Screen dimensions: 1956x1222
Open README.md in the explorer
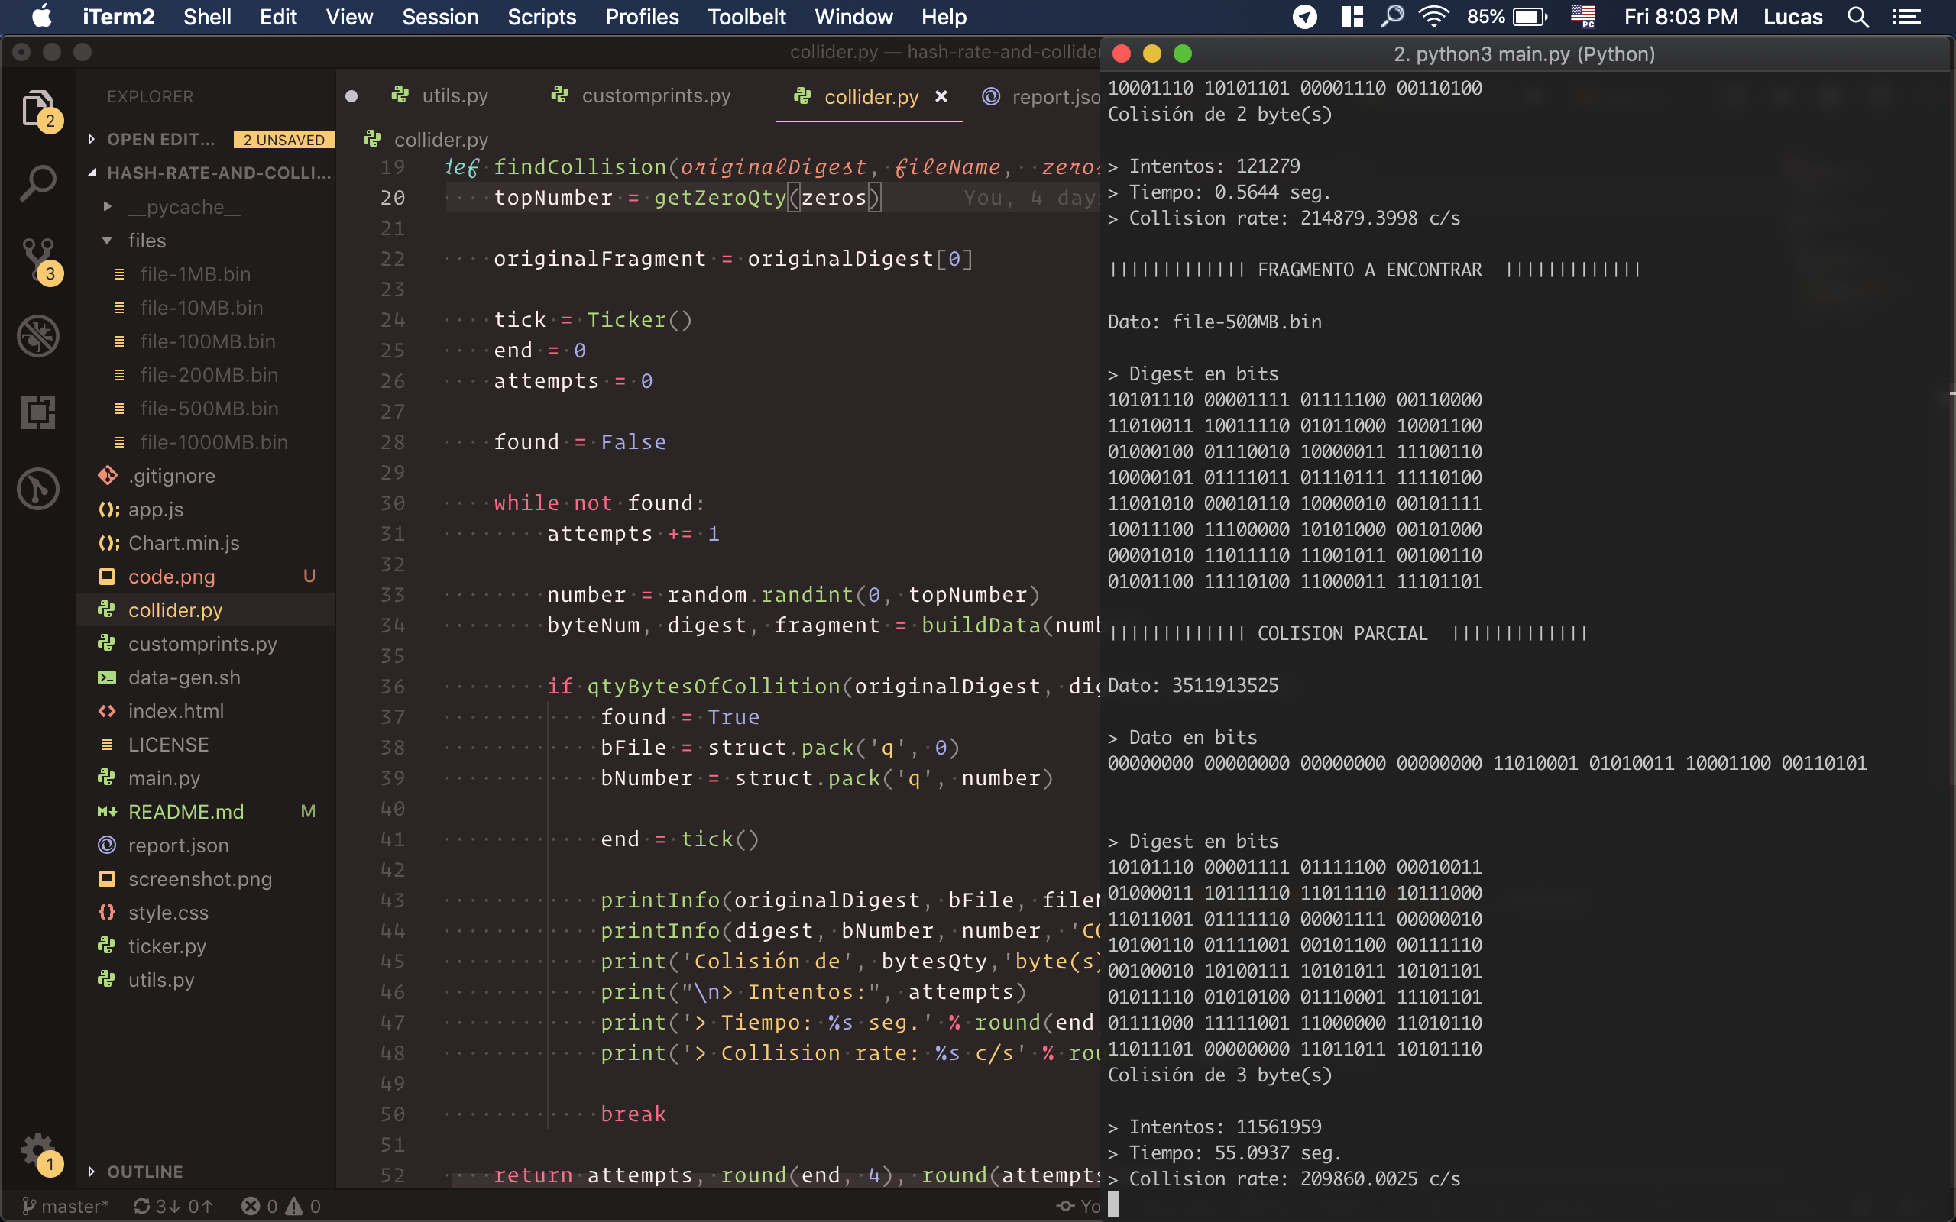pos(185,811)
